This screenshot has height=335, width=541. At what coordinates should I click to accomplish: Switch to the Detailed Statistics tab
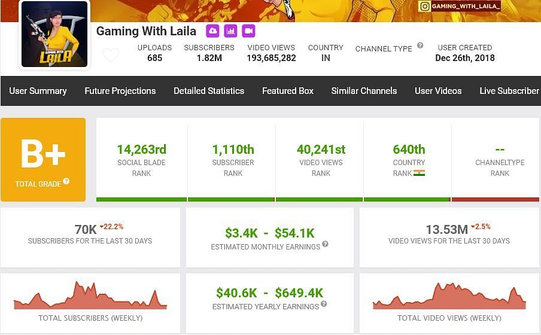[209, 91]
